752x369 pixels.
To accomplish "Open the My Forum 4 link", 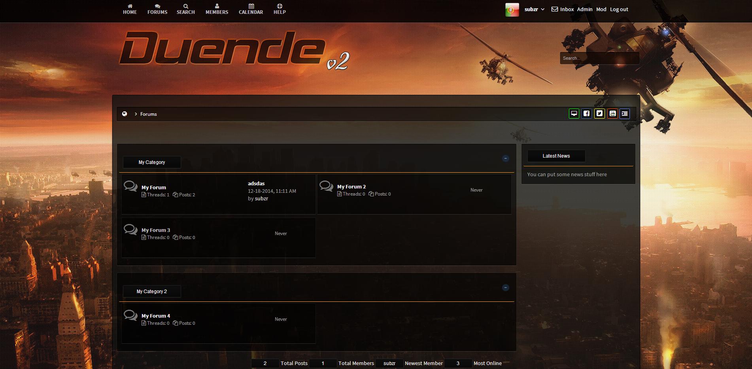I will (x=156, y=316).
